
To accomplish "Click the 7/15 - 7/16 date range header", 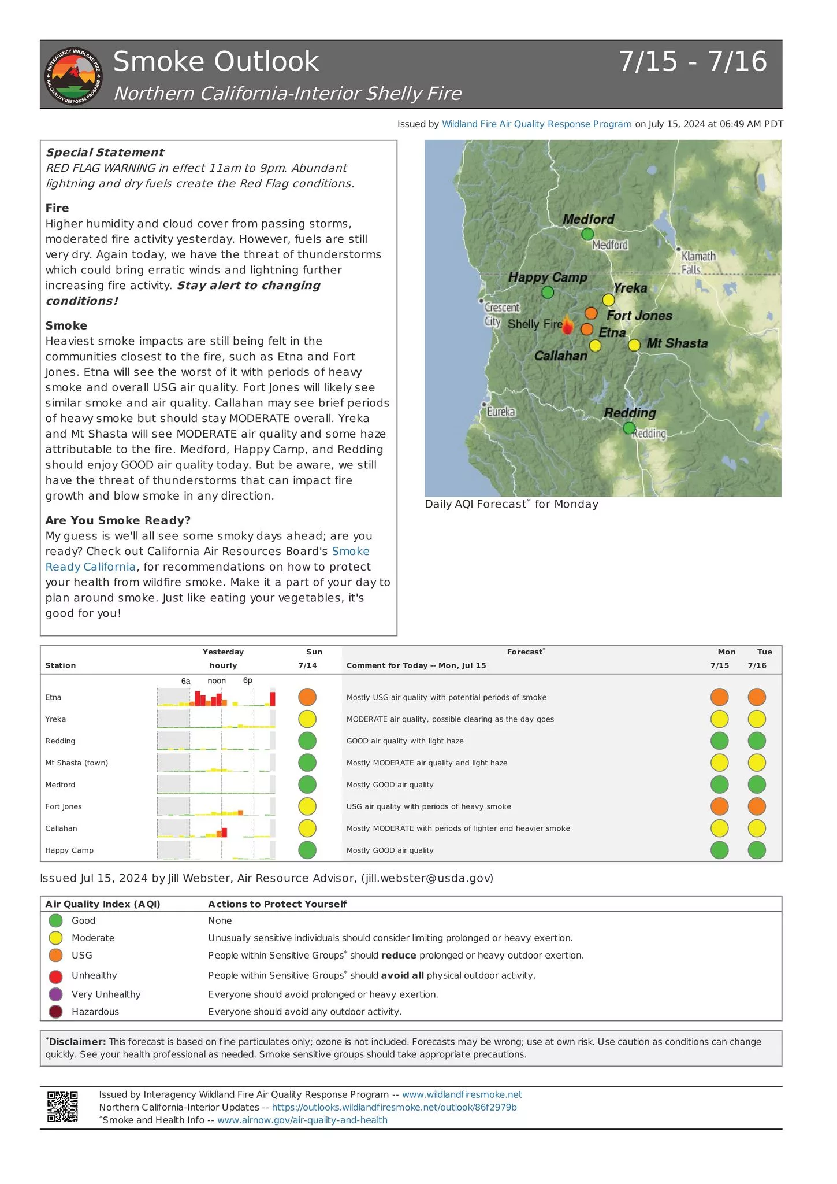I will (693, 61).
